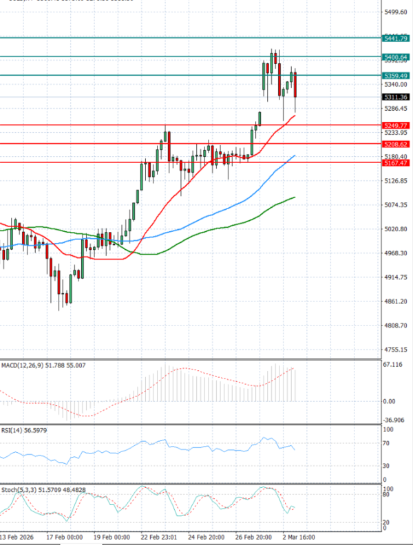Select the blue moving average line
This screenshot has width=413, height=545.
[x=206, y=215]
